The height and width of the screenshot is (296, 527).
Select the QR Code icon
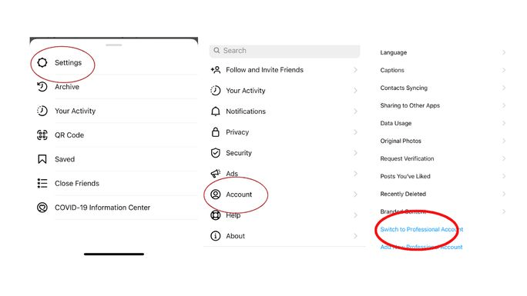tap(42, 135)
